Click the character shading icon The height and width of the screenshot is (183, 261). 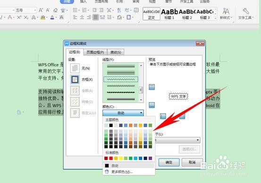click(x=61, y=17)
